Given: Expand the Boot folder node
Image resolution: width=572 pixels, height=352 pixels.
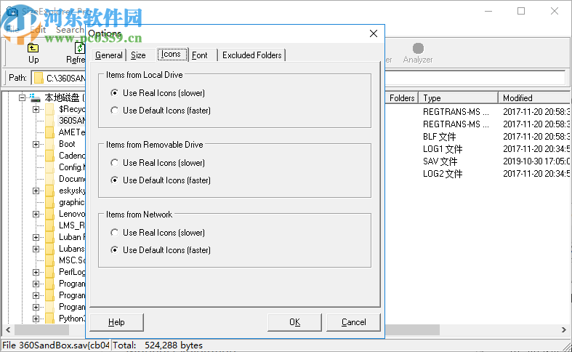Looking at the screenshot, I should coord(36,144).
